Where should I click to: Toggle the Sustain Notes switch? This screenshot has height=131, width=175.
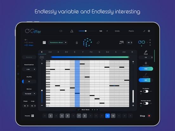(146, 103)
